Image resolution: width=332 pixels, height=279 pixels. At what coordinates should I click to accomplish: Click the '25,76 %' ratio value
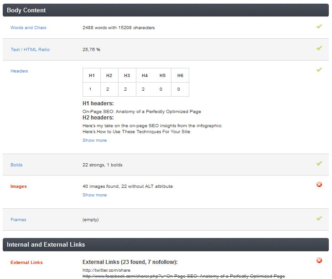click(91, 50)
